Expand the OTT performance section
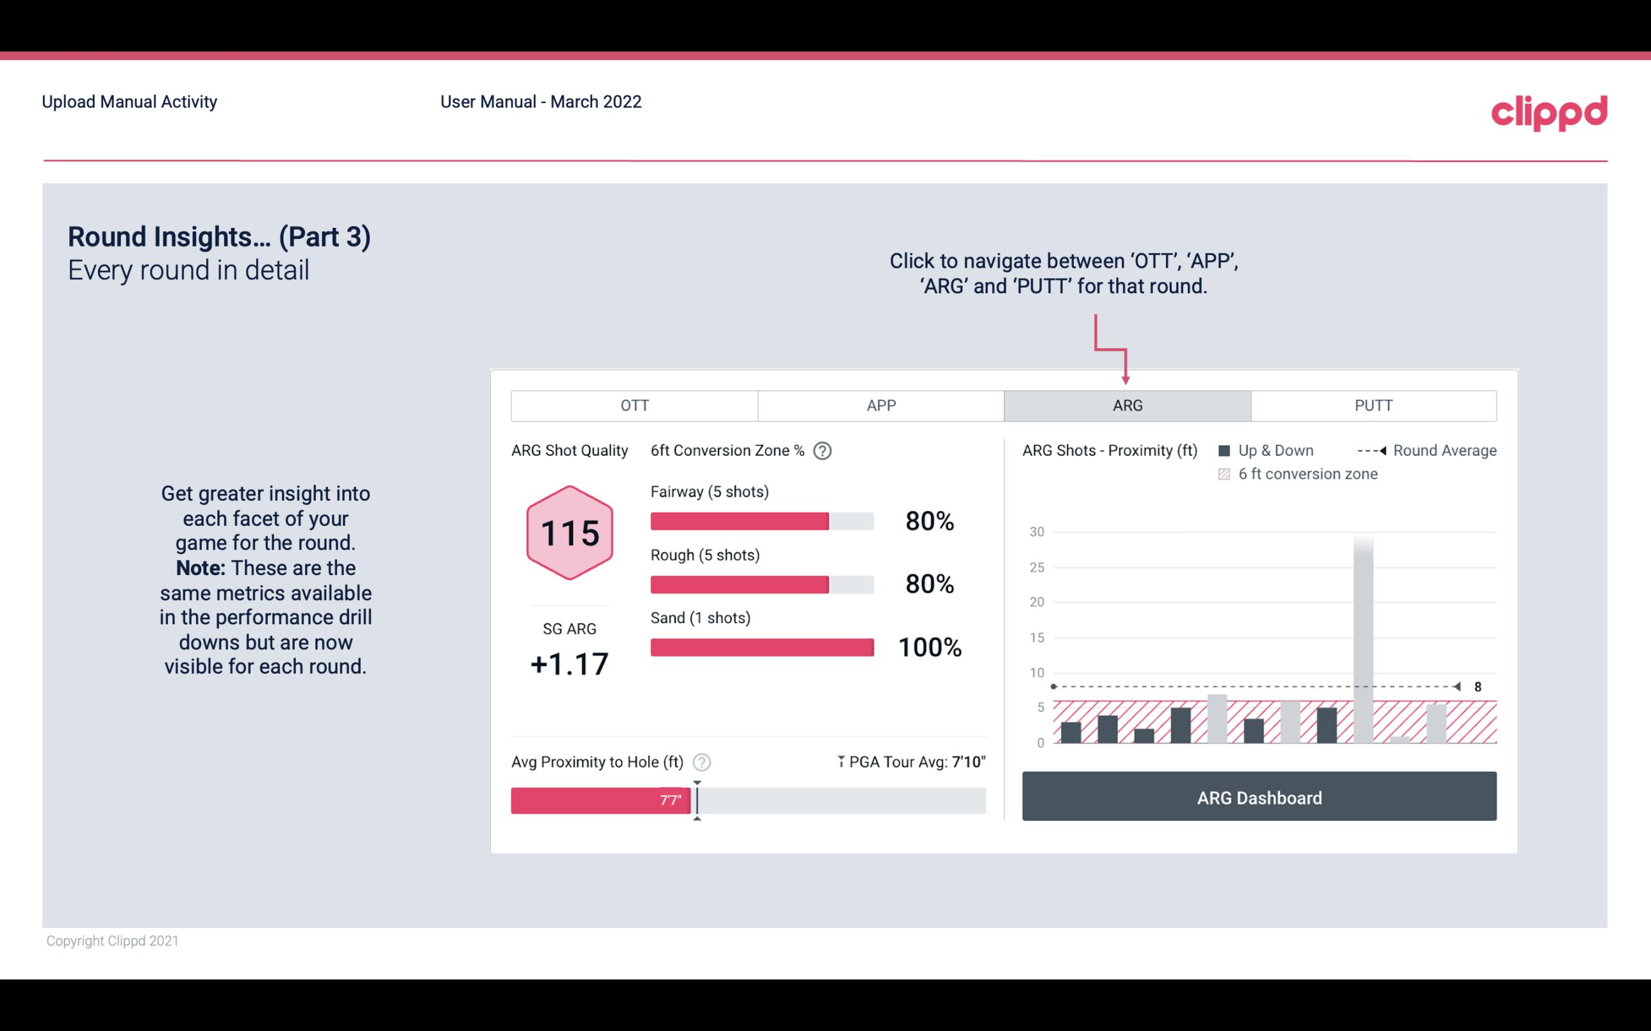1651x1031 pixels. coord(637,406)
